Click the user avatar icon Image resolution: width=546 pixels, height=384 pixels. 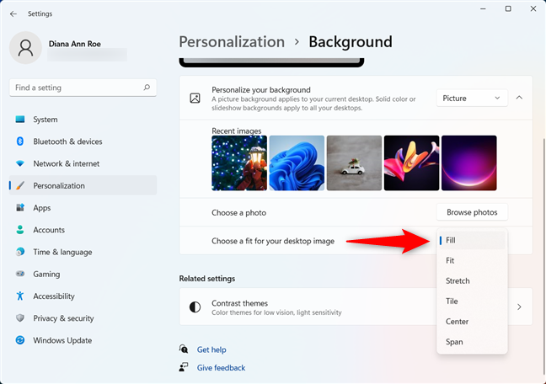click(25, 48)
